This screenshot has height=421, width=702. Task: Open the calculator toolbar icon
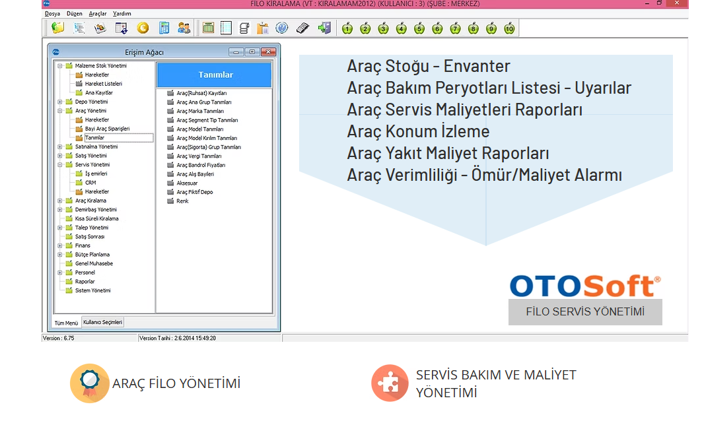click(x=164, y=28)
